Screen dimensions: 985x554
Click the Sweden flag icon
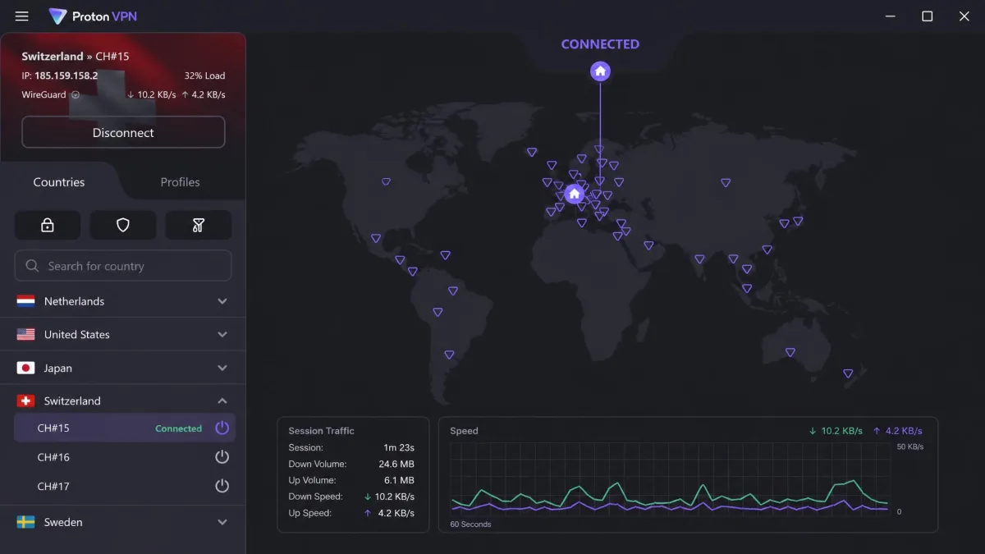point(26,522)
